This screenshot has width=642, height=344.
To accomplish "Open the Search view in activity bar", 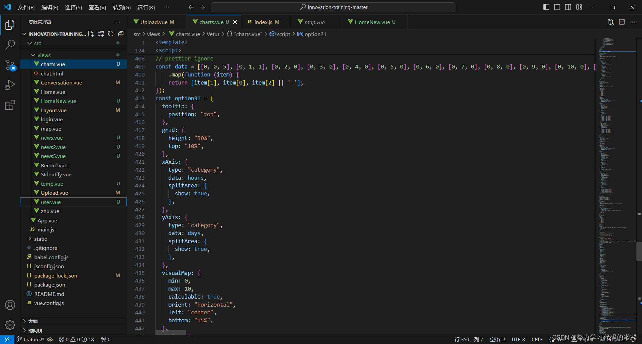I will (x=10, y=44).
